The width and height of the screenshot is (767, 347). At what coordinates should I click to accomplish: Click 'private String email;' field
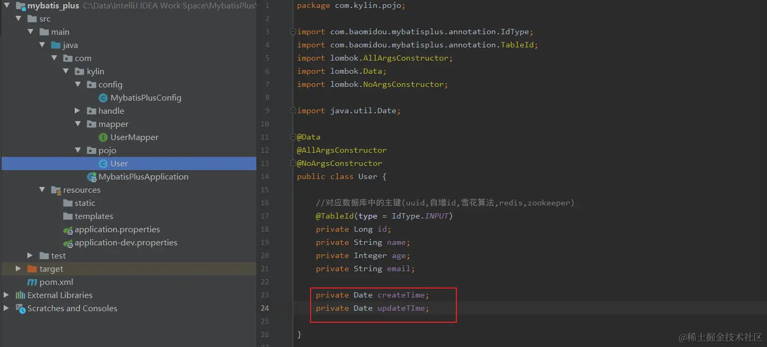coord(365,269)
